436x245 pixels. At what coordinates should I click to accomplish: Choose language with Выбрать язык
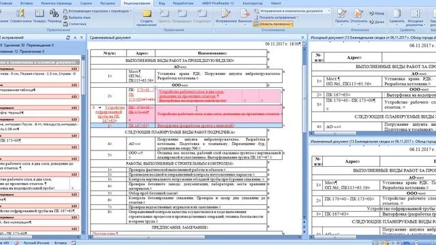77,18
